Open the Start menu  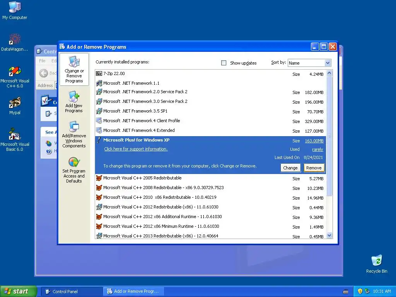pyautogui.click(x=19, y=292)
